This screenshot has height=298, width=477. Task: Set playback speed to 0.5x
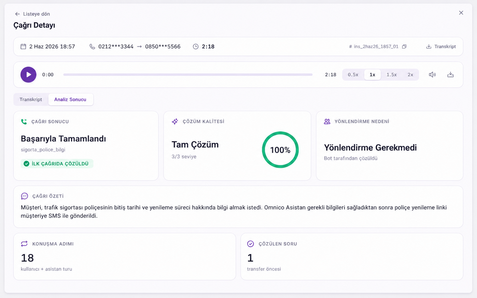pos(353,74)
